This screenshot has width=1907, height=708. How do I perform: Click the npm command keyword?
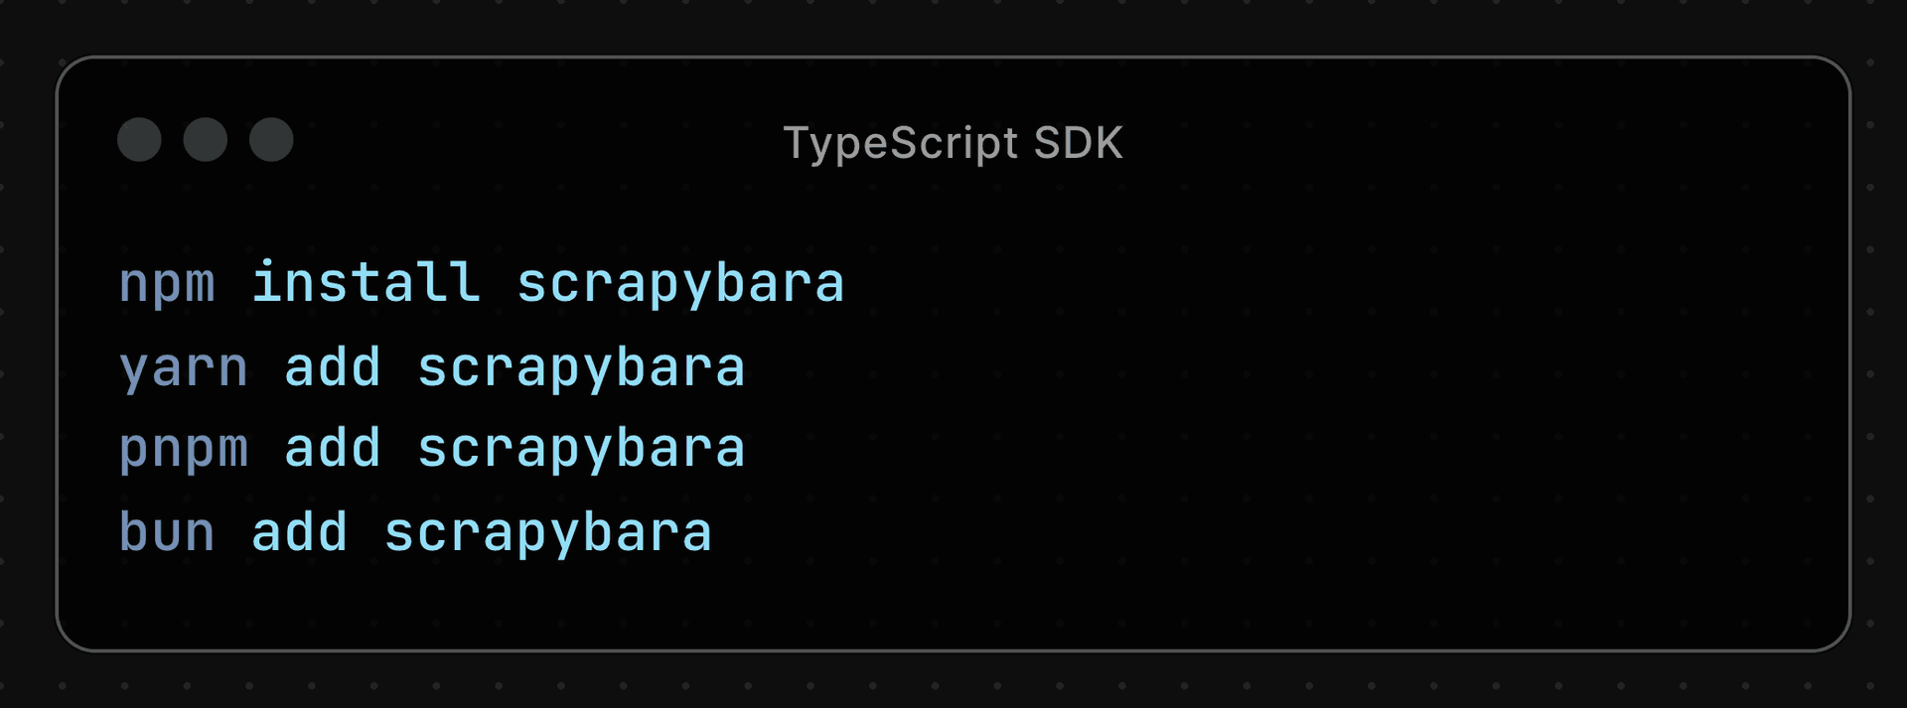pyautogui.click(x=167, y=283)
